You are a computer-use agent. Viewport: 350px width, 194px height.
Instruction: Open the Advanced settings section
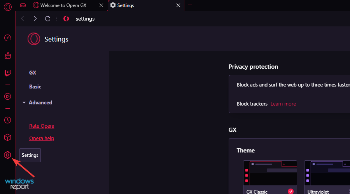click(x=40, y=102)
